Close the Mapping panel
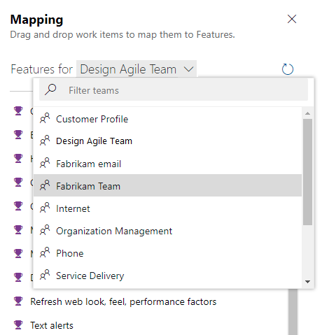Viewport: 329px width, 335px height. click(292, 19)
